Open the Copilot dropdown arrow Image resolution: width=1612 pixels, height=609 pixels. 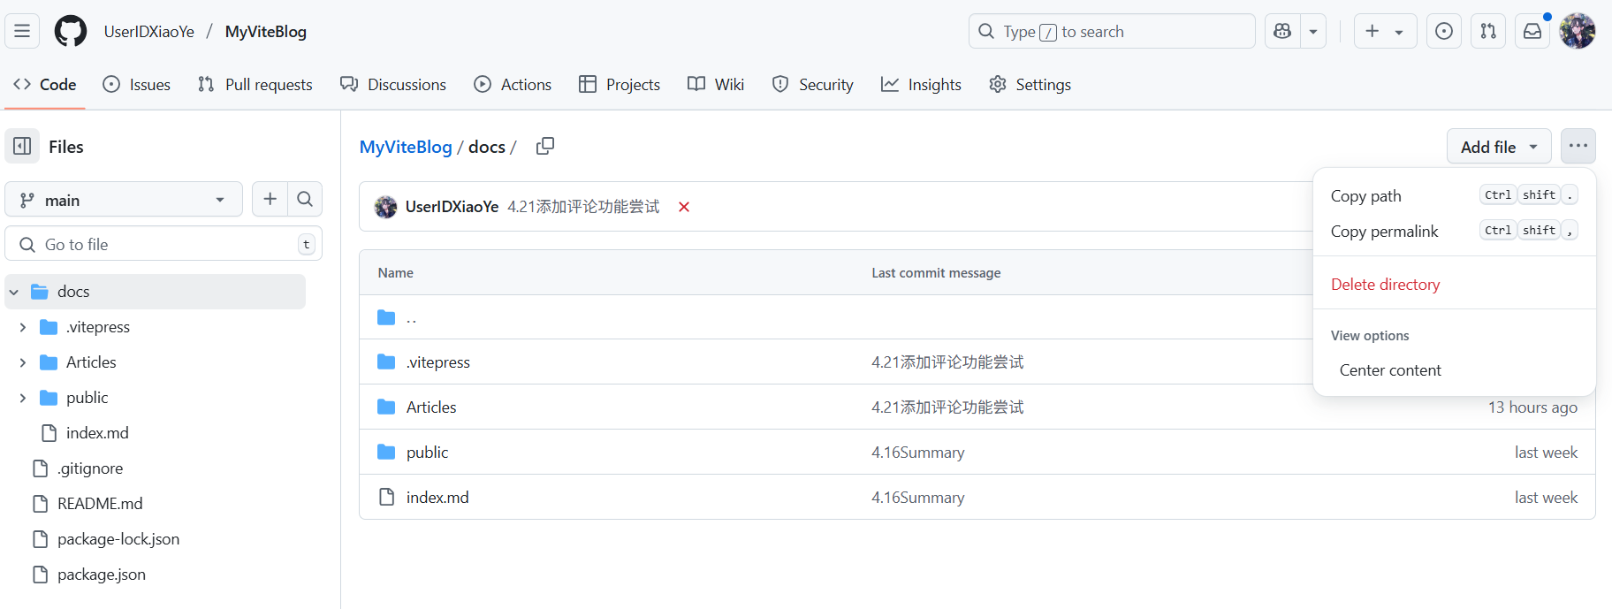point(1313,31)
